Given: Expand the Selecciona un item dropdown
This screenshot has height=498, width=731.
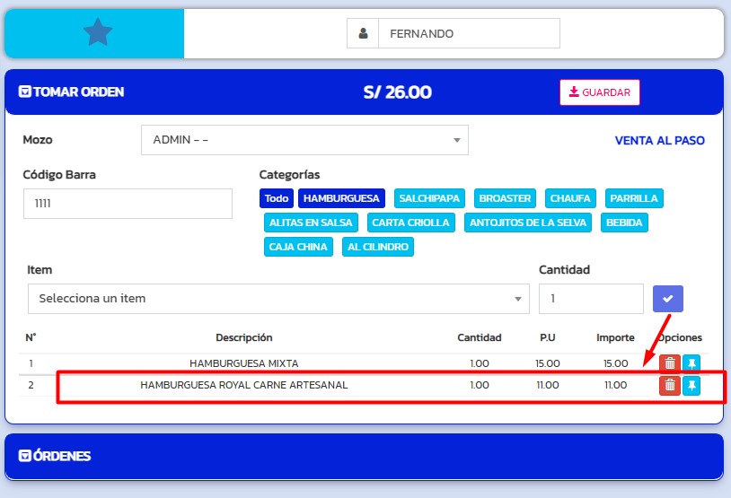Looking at the screenshot, I should (278, 299).
